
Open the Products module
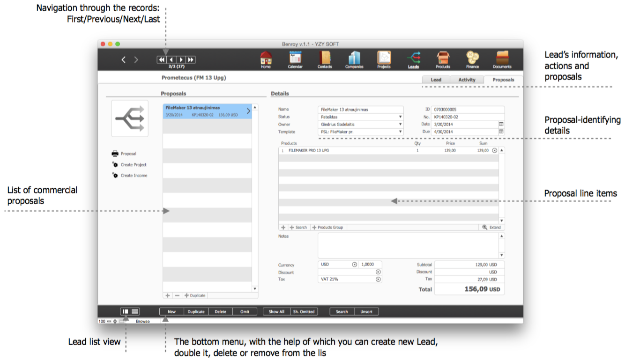coord(443,59)
